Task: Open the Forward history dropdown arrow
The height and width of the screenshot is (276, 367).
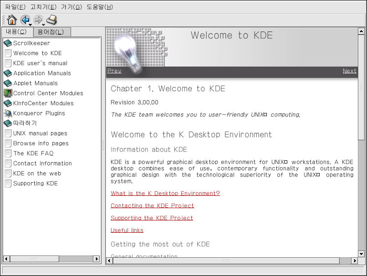Action: 44,25
